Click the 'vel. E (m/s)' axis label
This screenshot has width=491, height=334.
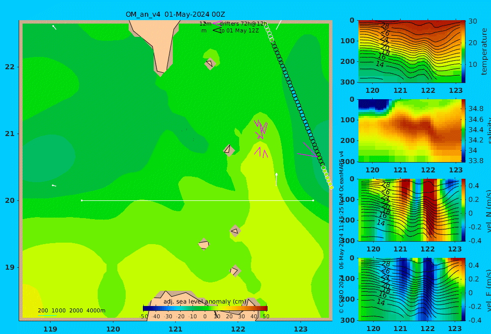pos(488,290)
